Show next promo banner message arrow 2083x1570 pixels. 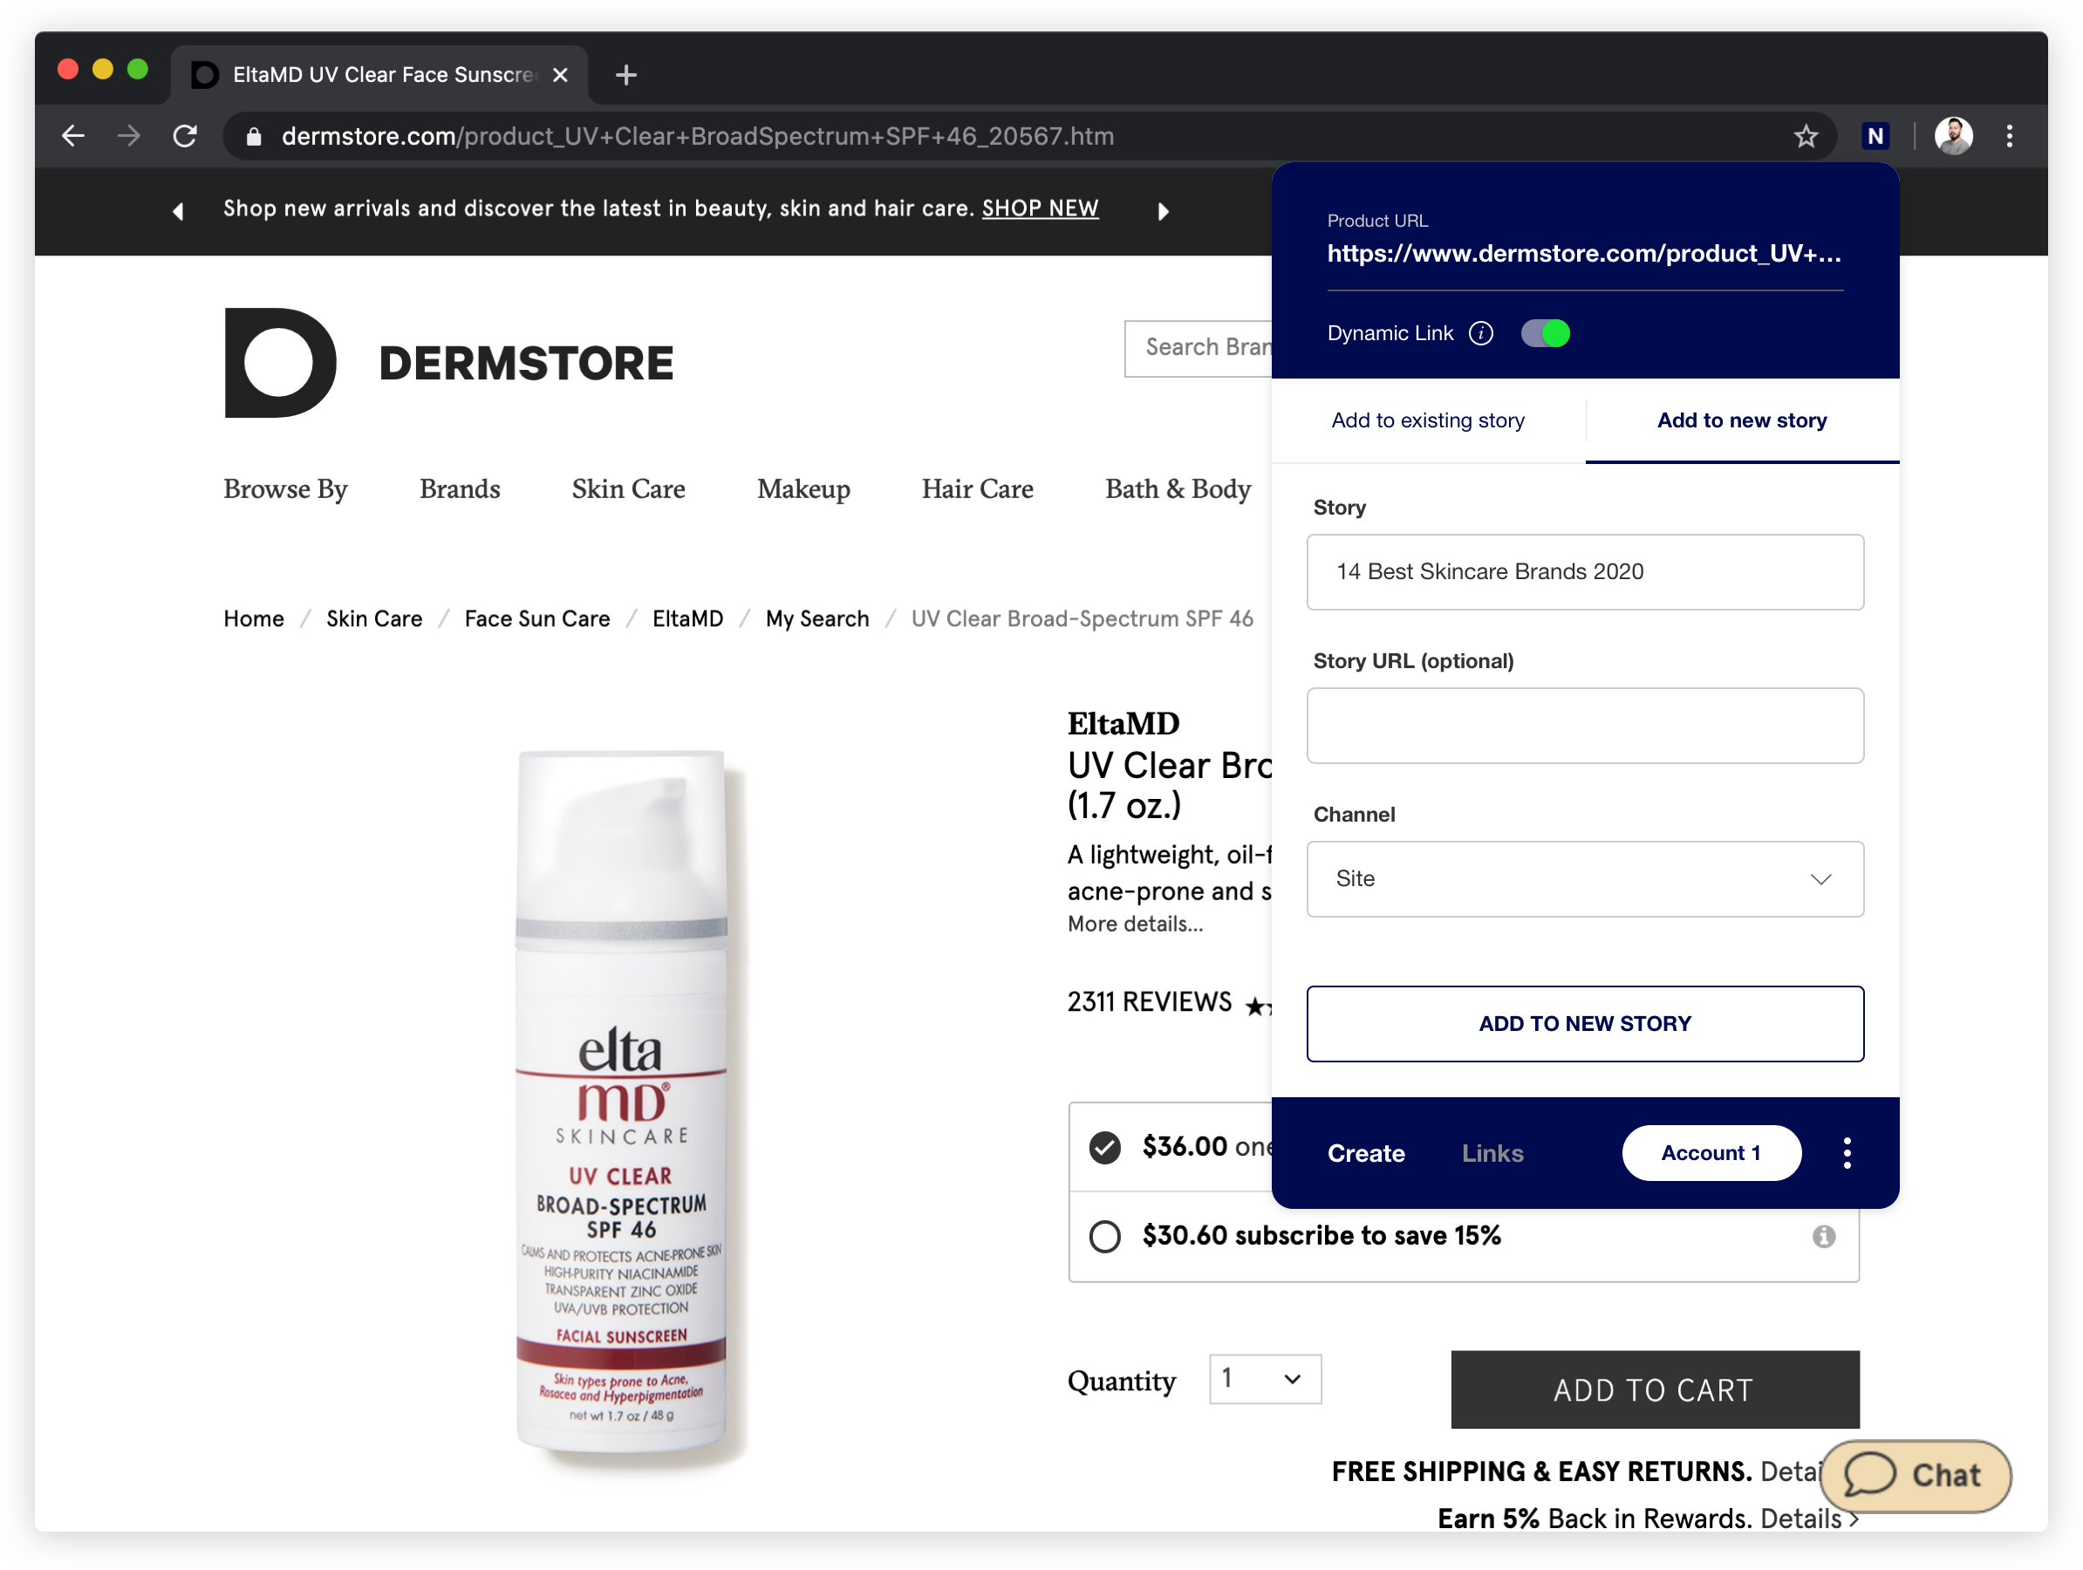click(1163, 211)
